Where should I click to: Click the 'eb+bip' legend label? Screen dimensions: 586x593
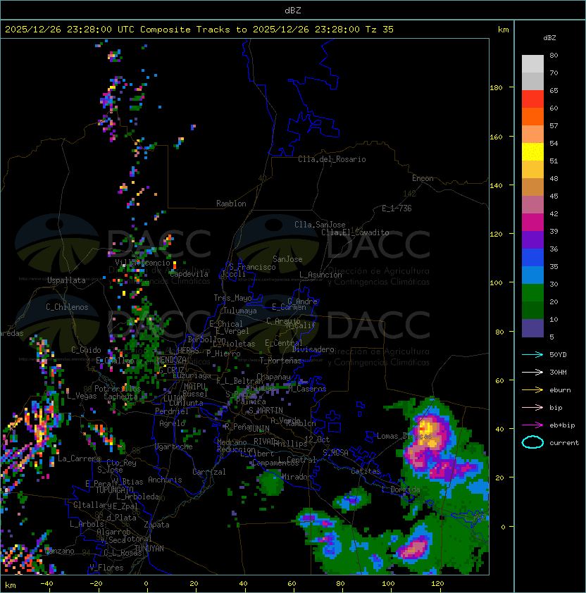click(562, 425)
